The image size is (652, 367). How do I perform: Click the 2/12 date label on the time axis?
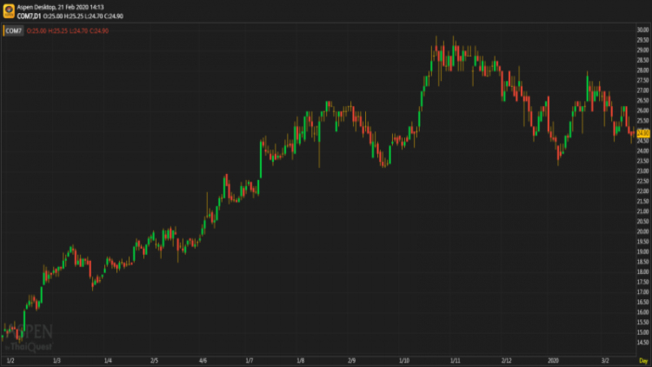pos(507,361)
